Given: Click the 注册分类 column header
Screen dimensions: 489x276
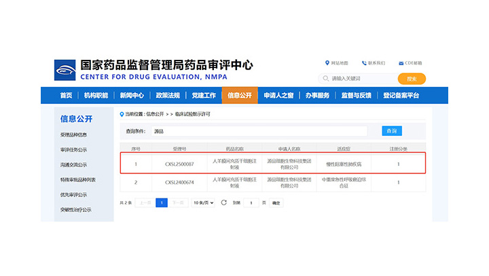Looking at the screenshot, I should point(398,149).
